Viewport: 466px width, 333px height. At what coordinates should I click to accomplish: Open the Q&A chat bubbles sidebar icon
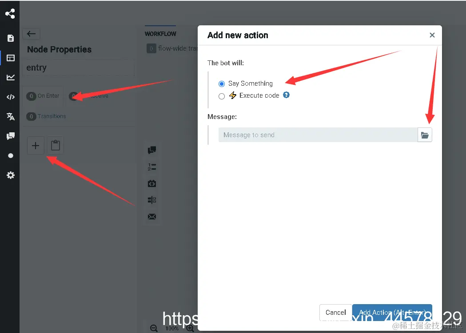point(10,136)
